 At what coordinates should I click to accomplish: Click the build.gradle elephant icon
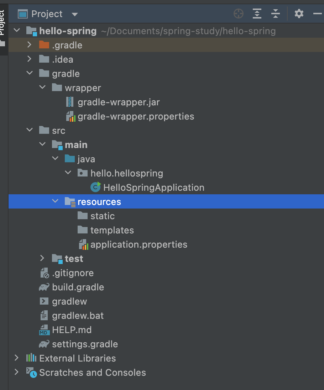click(x=44, y=287)
